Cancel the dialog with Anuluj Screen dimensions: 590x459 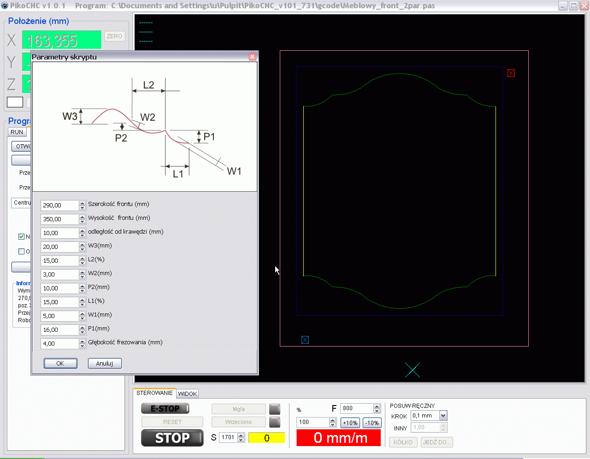tap(105, 364)
